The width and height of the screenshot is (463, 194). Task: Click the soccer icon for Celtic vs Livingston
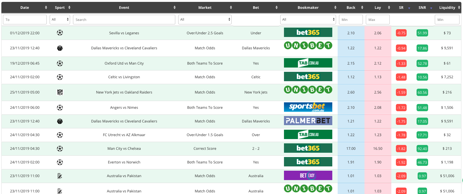click(60, 77)
